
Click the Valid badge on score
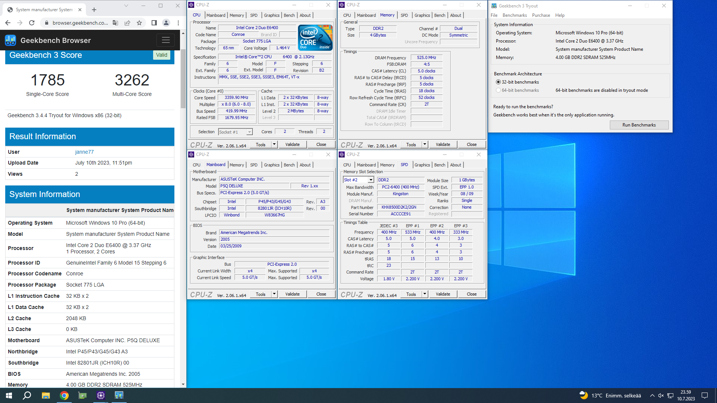(x=162, y=55)
